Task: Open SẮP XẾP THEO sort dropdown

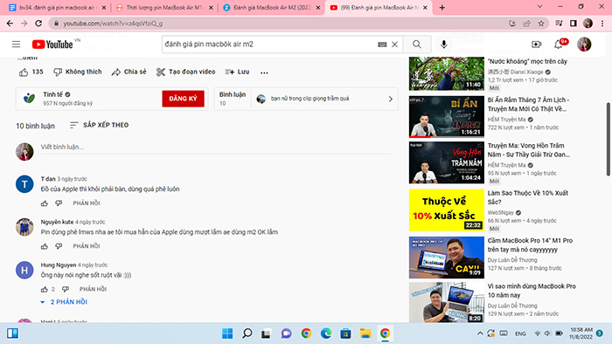Action: 99,125
